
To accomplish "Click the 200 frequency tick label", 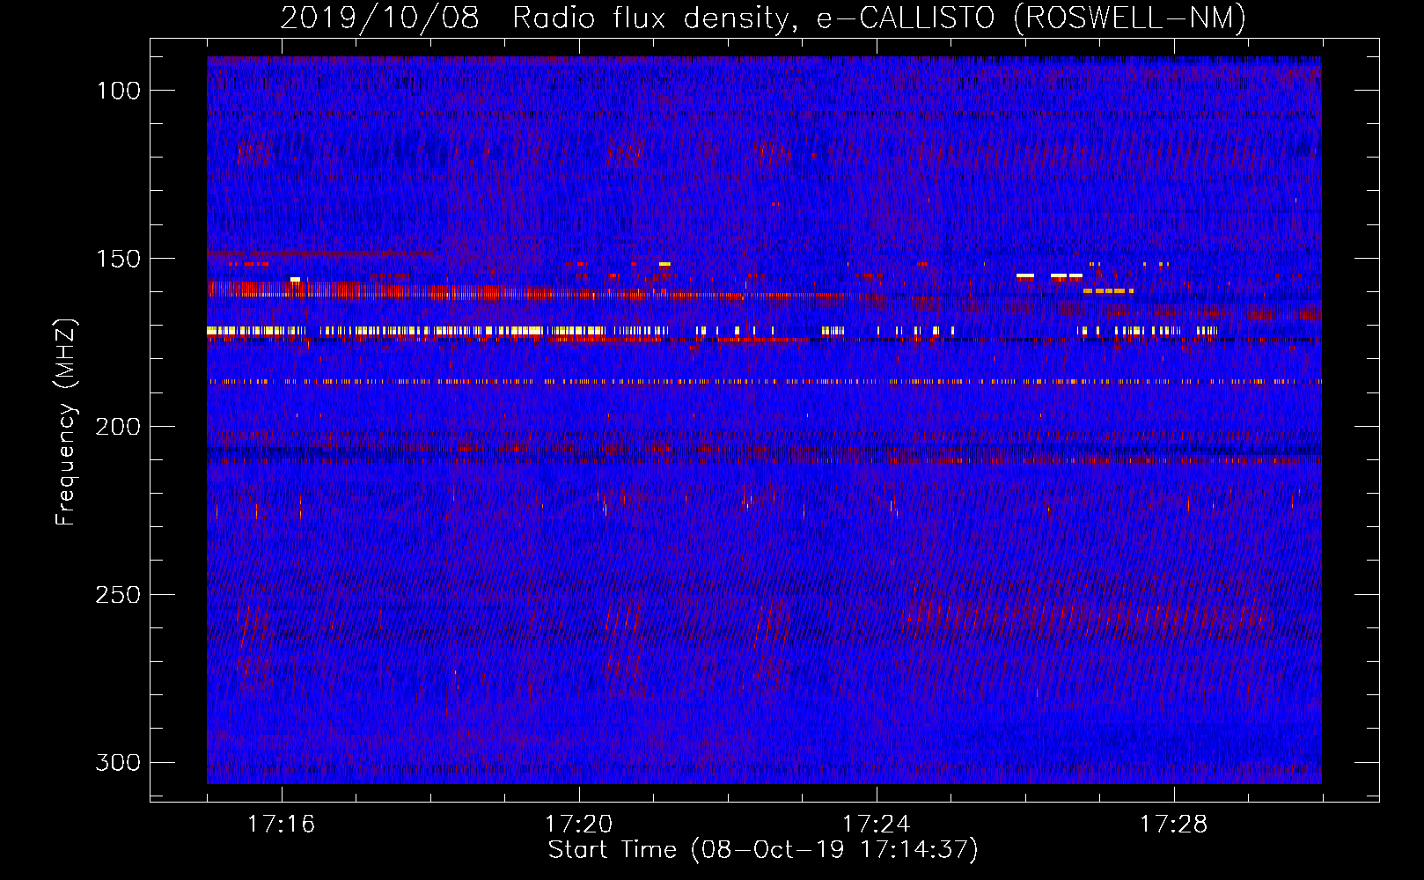I will (x=118, y=427).
